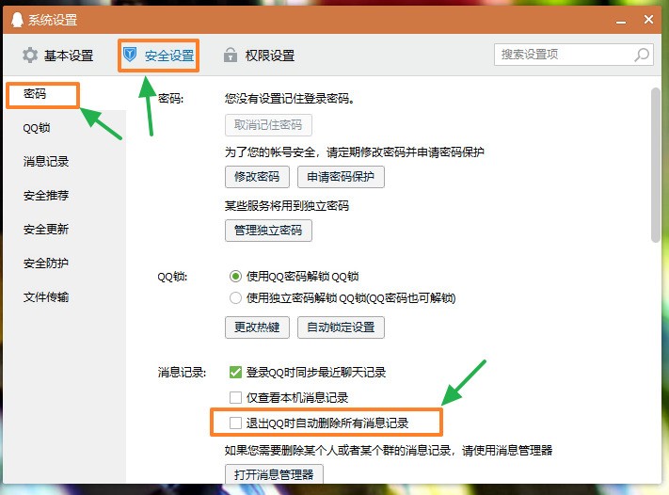Click the gear icon beside 基本设置
Image resolution: width=669 pixels, height=495 pixels.
[x=30, y=55]
